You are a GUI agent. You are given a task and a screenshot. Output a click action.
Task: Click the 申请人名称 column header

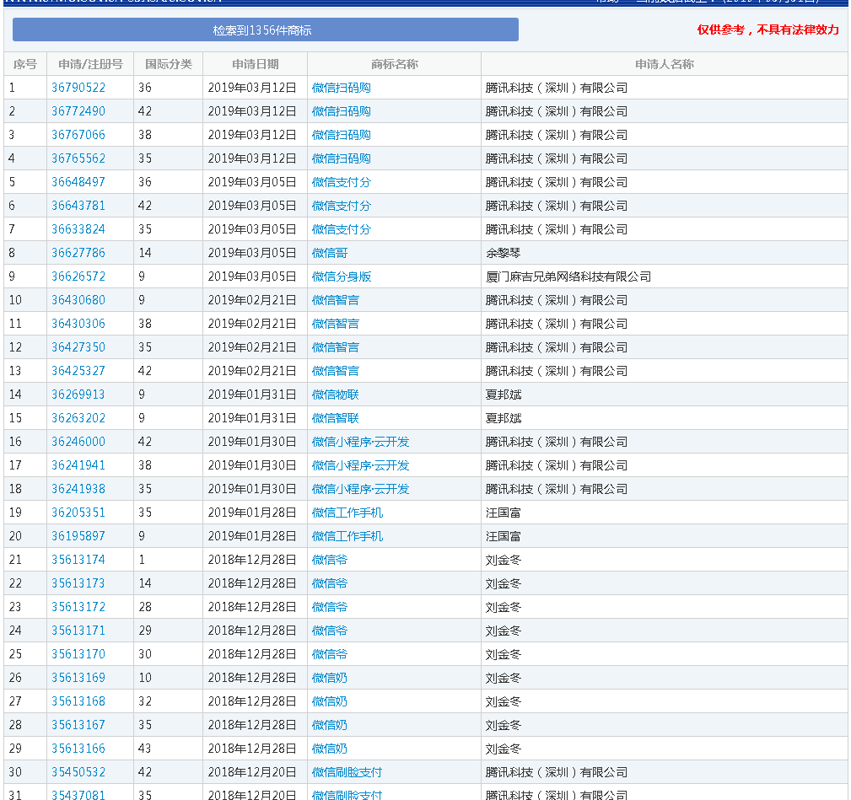pyautogui.click(x=664, y=64)
